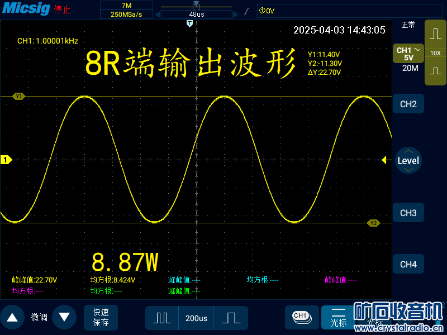Select the T trigger position marker
447x335 pixels.
(189, 23)
